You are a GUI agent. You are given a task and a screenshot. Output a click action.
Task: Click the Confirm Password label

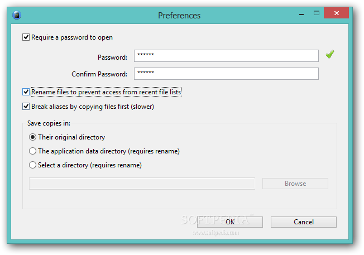pos(99,74)
